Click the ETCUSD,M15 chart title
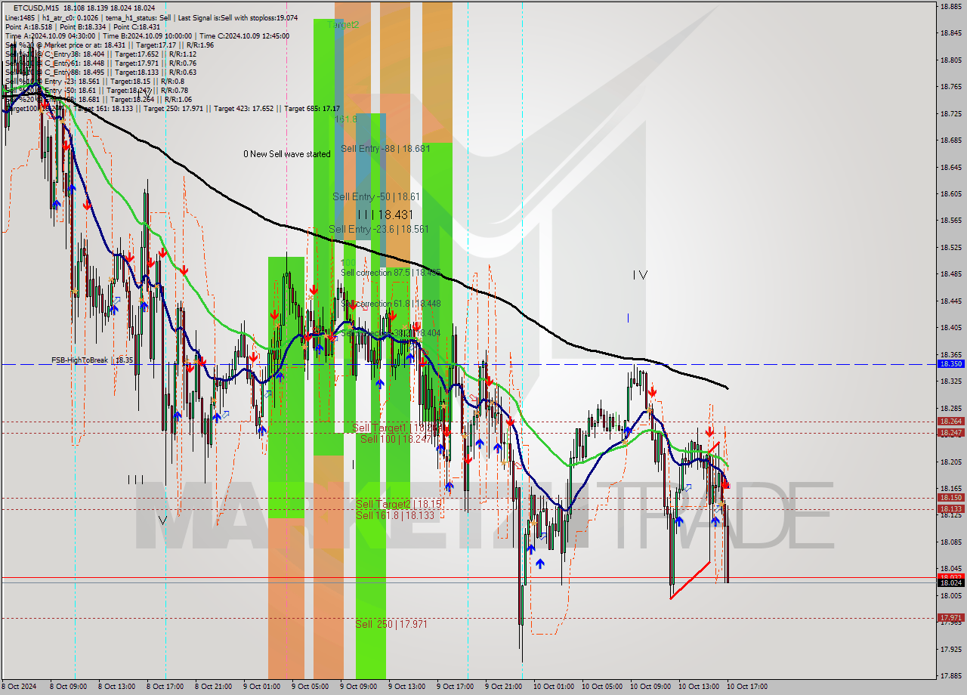The image size is (967, 695). pyautogui.click(x=36, y=8)
